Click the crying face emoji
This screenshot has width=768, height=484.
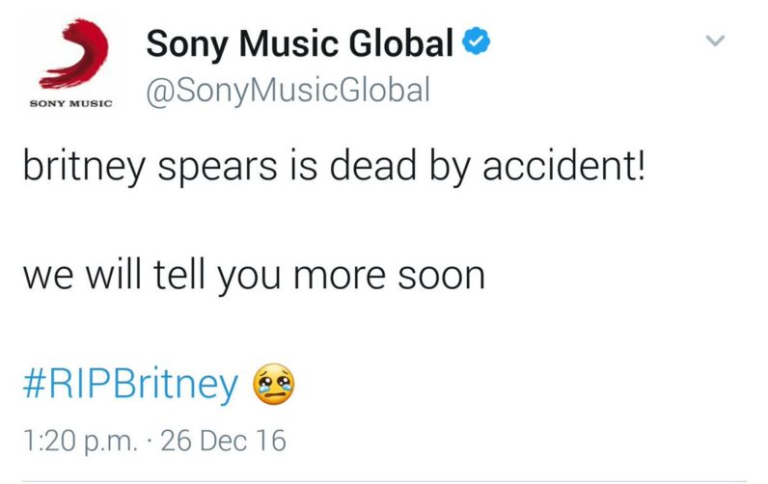273,386
